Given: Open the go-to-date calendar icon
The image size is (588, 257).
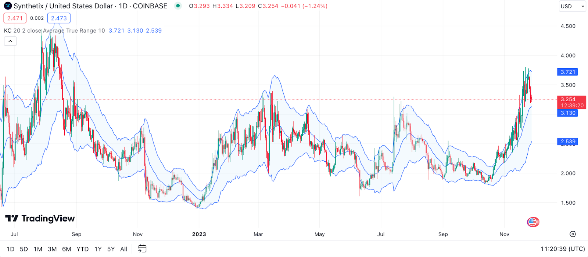Looking at the screenshot, I should click(142, 249).
